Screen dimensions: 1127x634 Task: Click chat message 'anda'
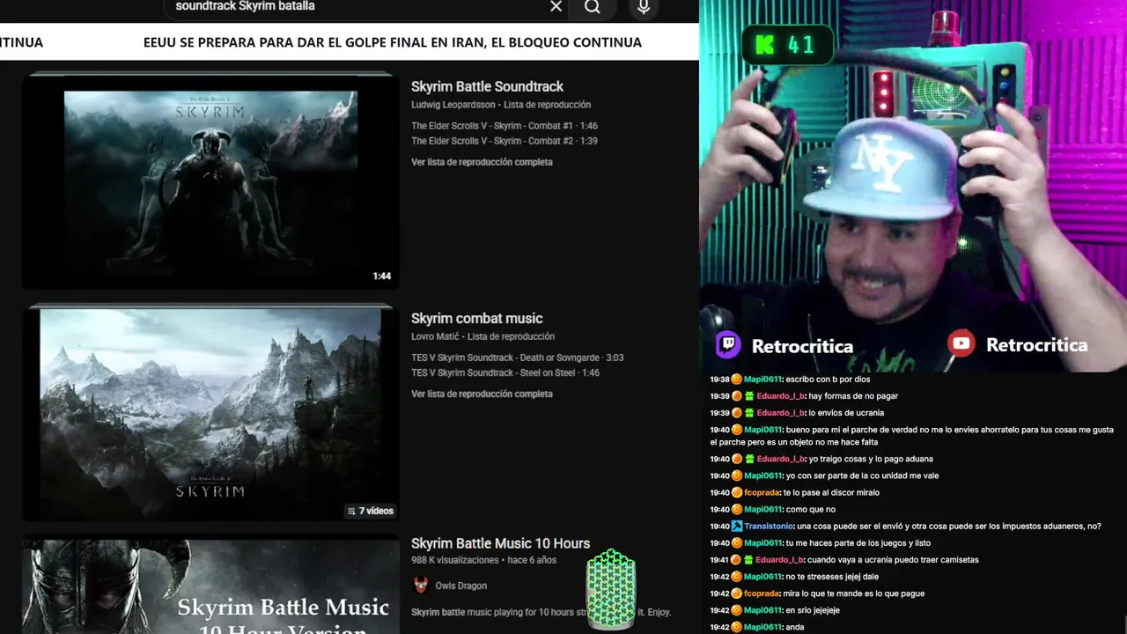(x=795, y=627)
